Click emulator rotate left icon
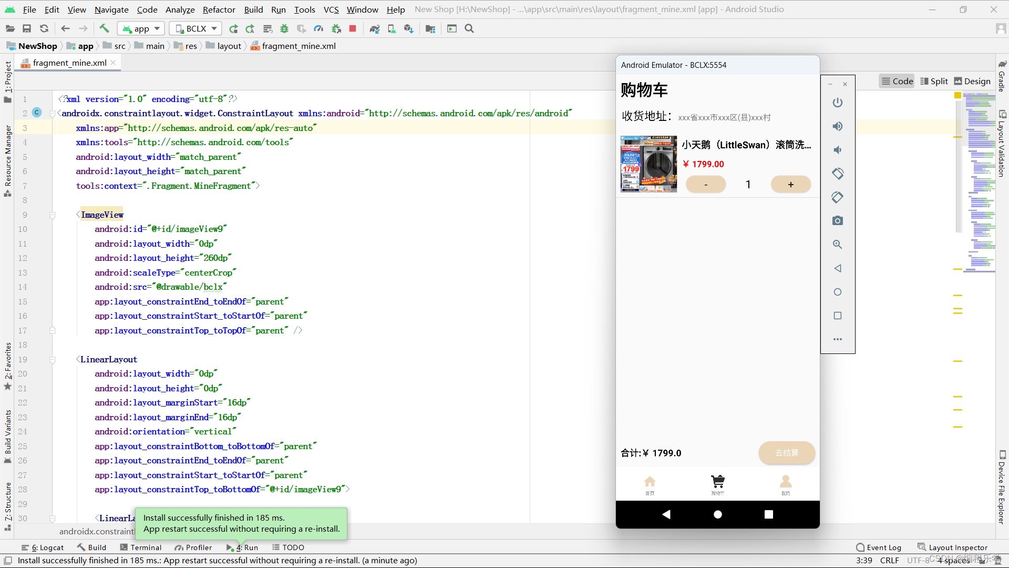1009x568 pixels. [838, 174]
